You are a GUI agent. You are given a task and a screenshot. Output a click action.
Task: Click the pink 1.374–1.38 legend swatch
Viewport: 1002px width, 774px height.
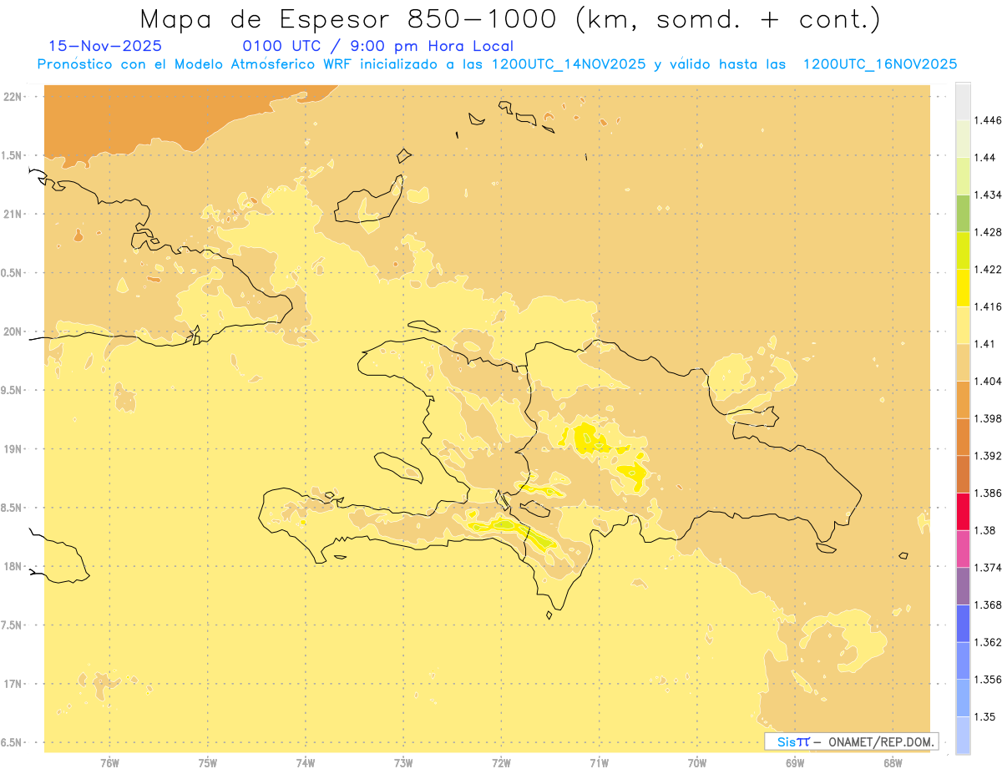963,549
